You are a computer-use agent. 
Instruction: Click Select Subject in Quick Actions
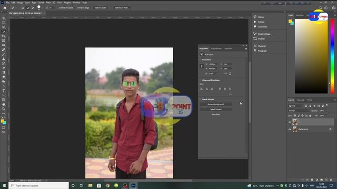click(216, 109)
